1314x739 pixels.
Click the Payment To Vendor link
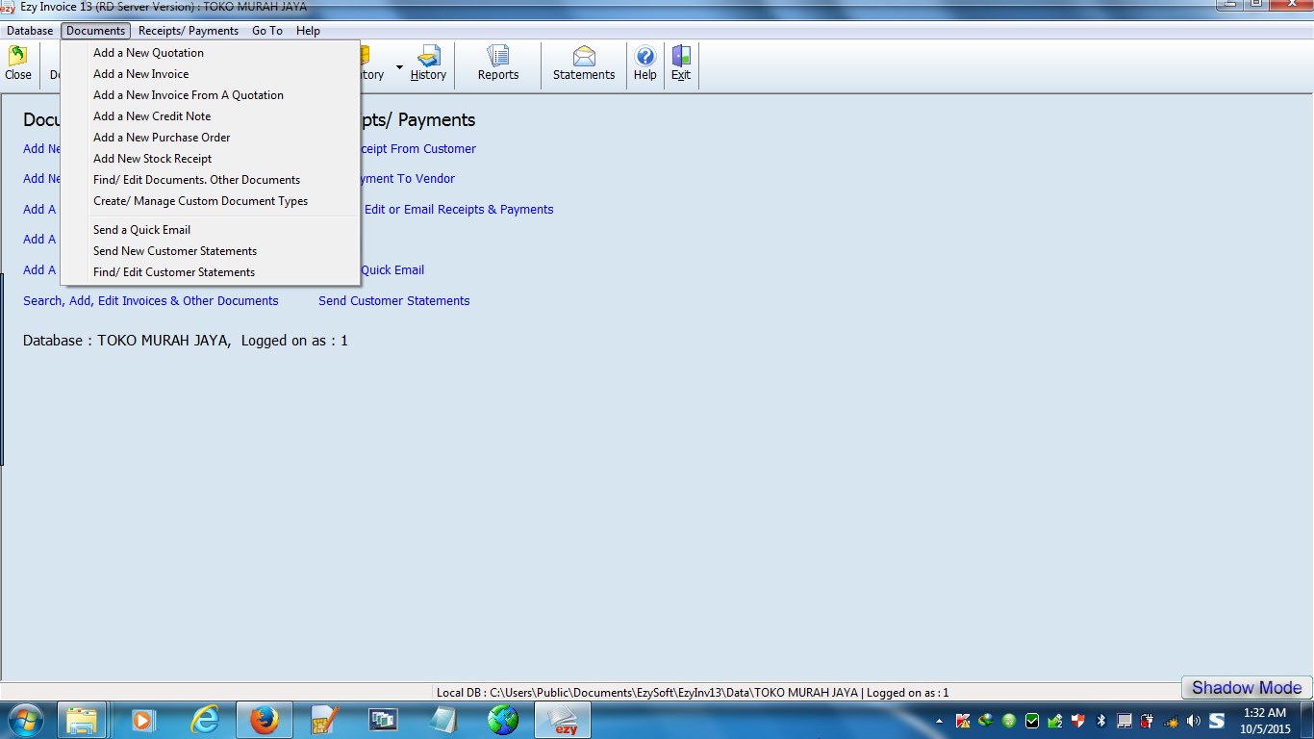[x=408, y=179]
